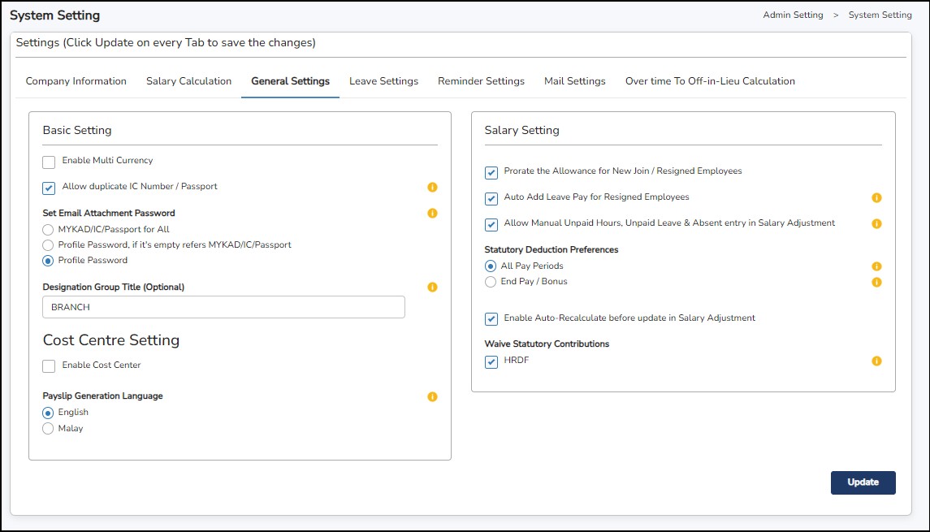930x532 pixels.
Task: Click info icon beside Allow duplicate IC Number
Action: 432,188
